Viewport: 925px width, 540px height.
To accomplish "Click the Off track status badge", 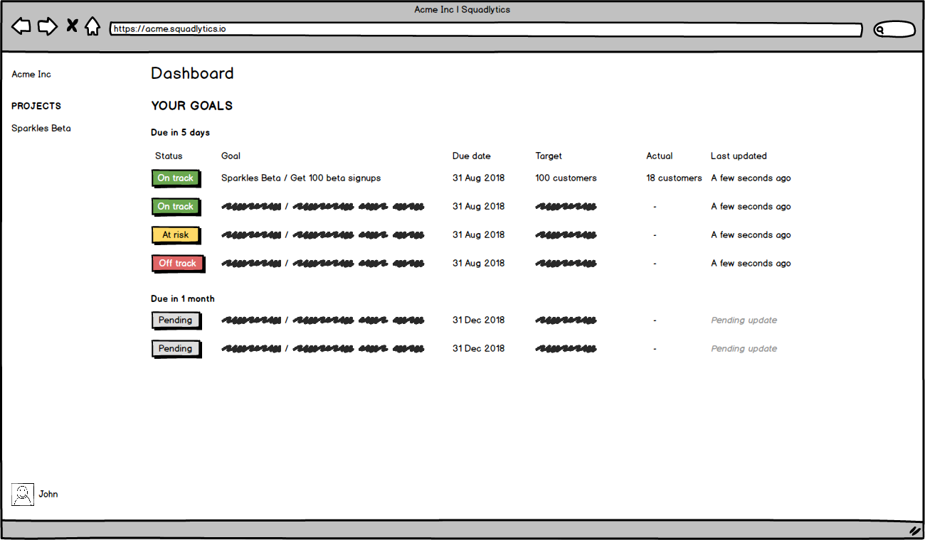I will click(x=177, y=263).
